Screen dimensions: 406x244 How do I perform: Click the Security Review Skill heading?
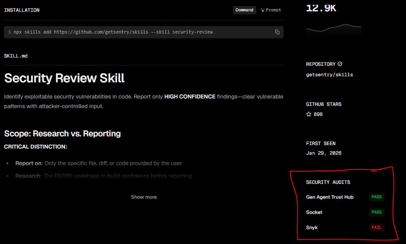pyautogui.click(x=64, y=78)
